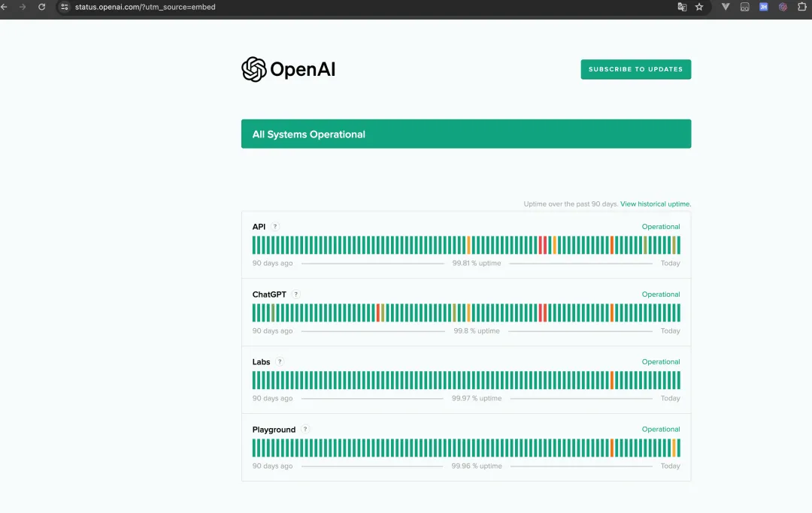Open the V-shaped extension icon
Image resolution: width=812 pixels, height=513 pixels.
[x=726, y=7]
